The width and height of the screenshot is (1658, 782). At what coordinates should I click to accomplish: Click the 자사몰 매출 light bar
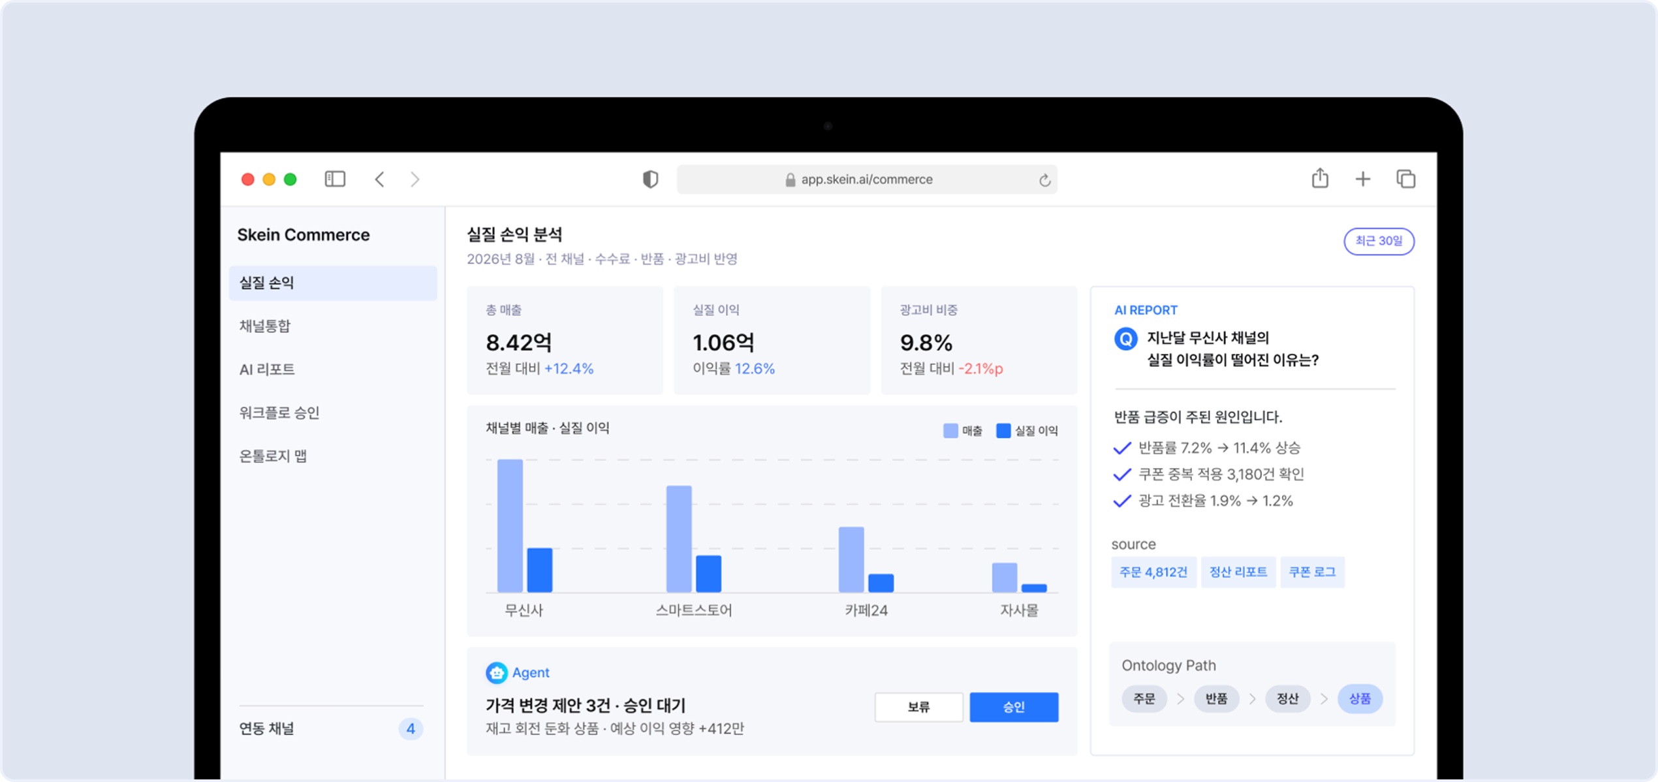coord(1005,578)
